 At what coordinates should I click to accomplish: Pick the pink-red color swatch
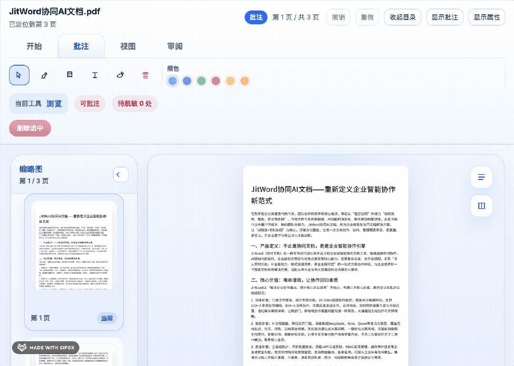[216, 81]
